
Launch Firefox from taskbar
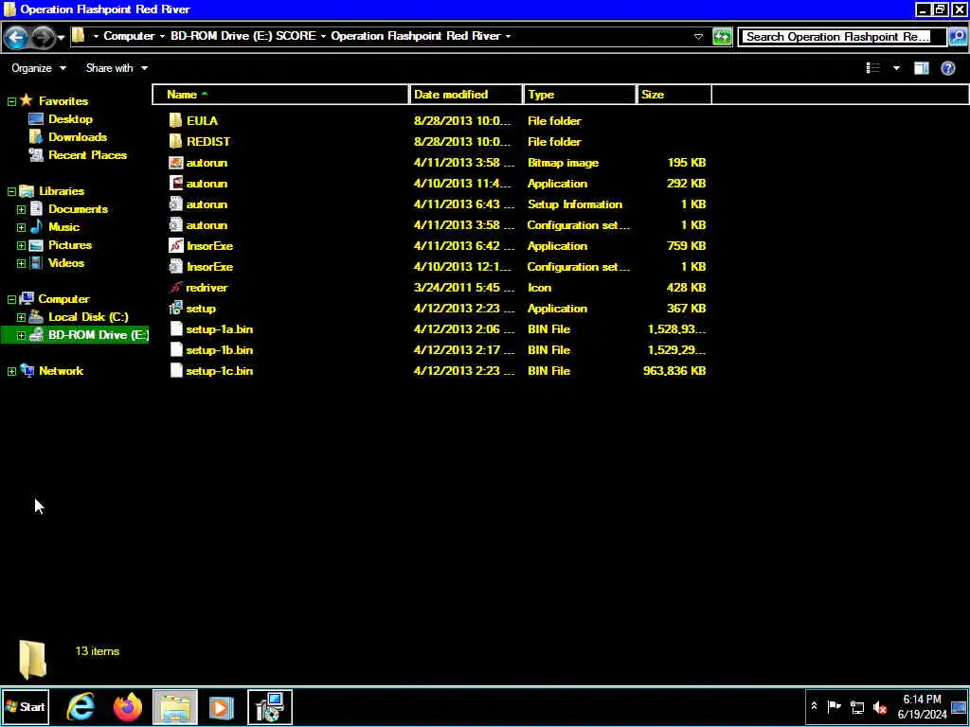pyautogui.click(x=128, y=706)
